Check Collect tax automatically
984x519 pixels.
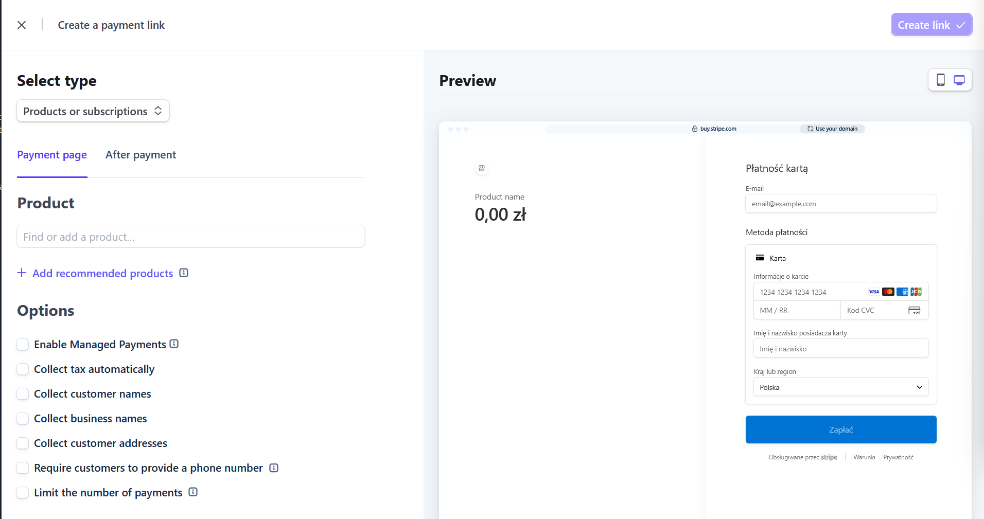click(23, 369)
